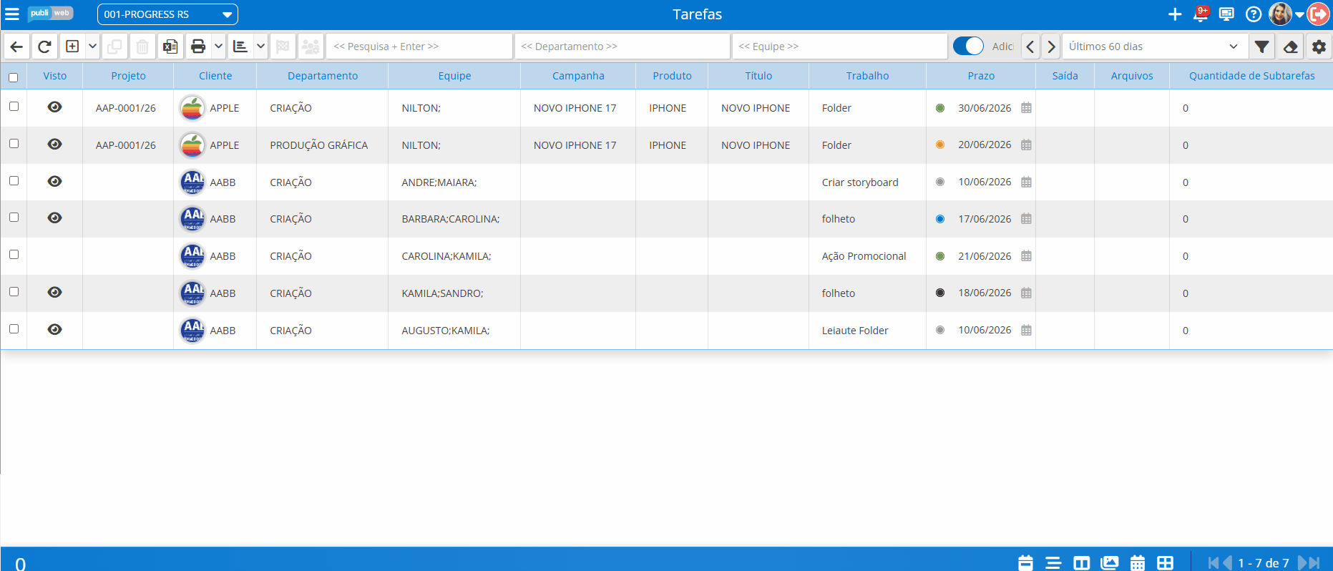Click the << Departamento >> filter field

tap(622, 47)
